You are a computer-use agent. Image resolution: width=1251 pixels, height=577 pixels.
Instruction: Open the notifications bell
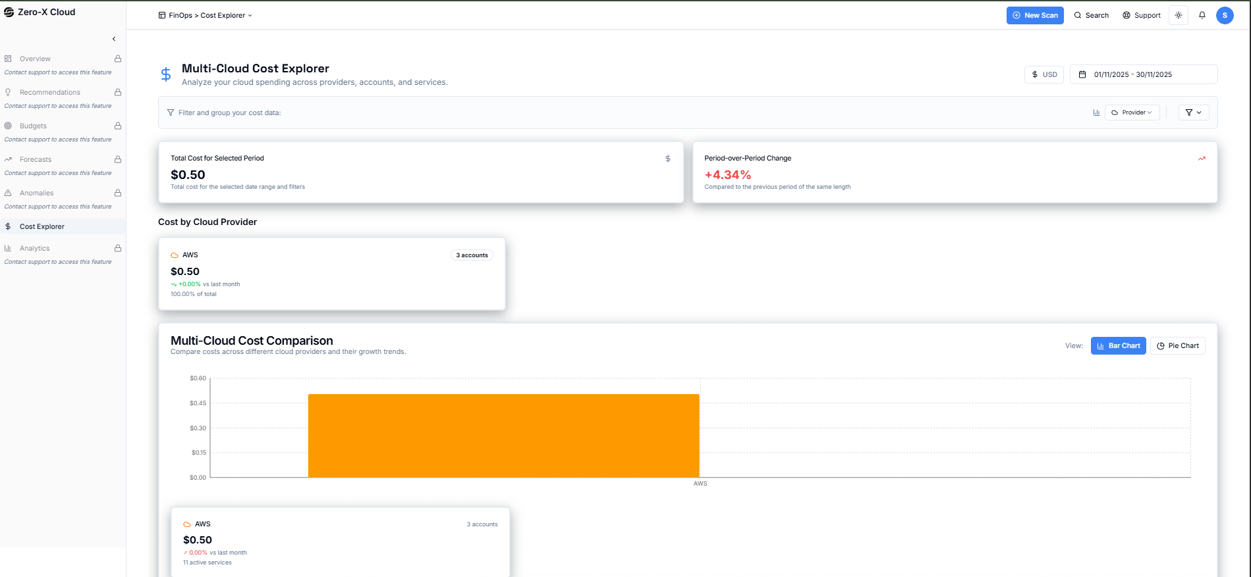click(x=1202, y=15)
